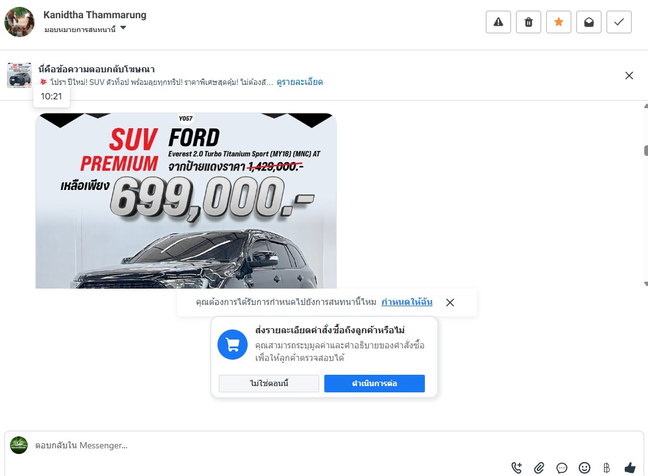Attach a file using paperclip icon
648x476 pixels.
539,468
